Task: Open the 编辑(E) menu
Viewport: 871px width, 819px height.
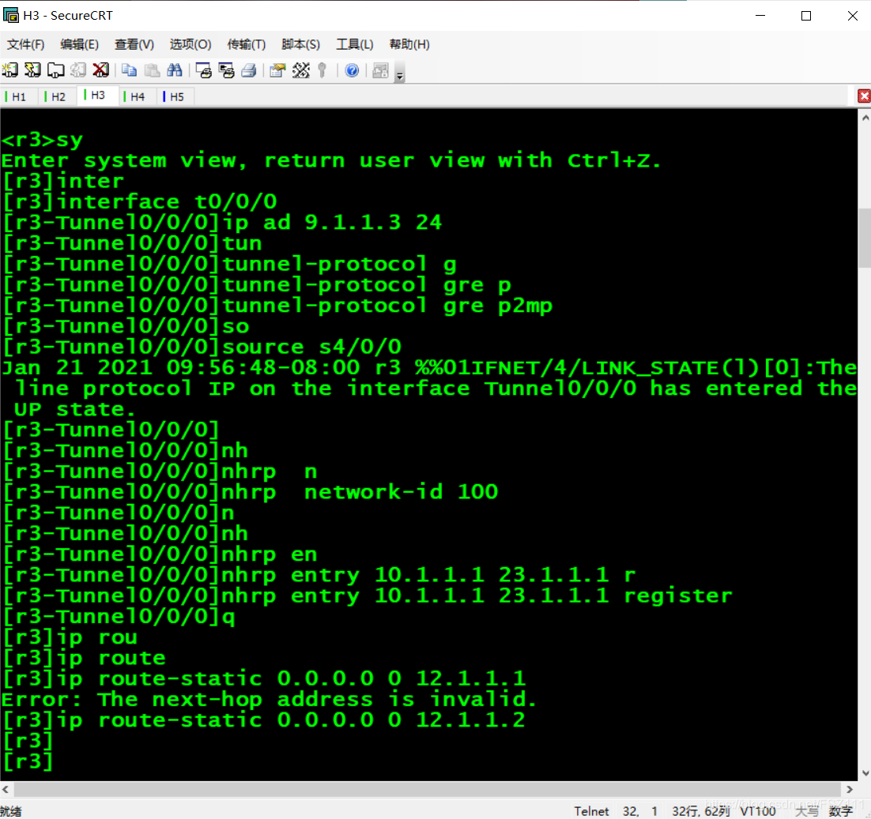Action: 80,44
